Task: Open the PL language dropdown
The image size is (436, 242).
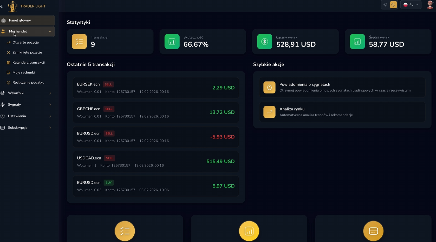Action: 411,4
